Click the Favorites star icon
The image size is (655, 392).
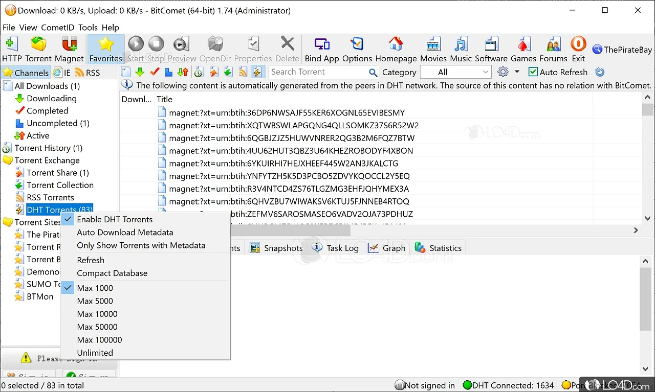click(105, 44)
